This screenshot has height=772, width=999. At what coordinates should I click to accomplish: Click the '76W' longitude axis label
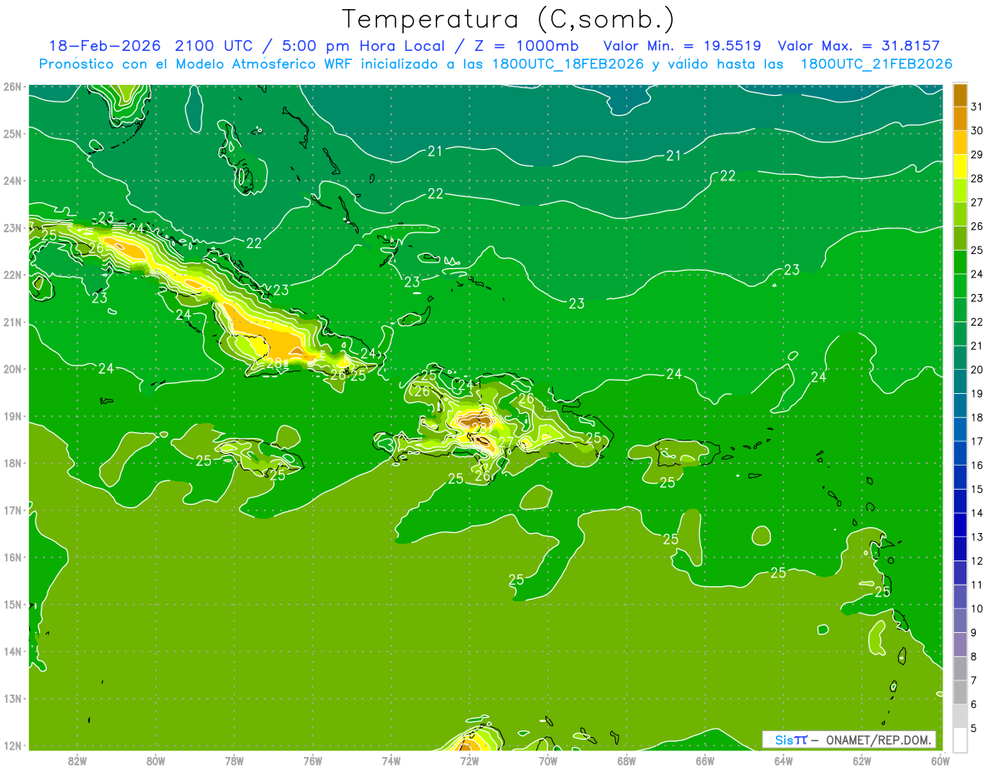tap(312, 760)
